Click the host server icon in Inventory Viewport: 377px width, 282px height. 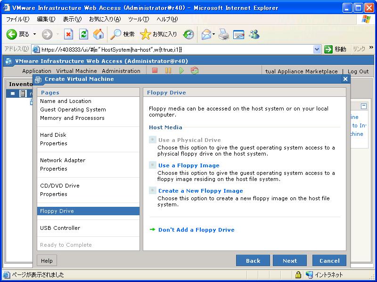tap(23, 94)
